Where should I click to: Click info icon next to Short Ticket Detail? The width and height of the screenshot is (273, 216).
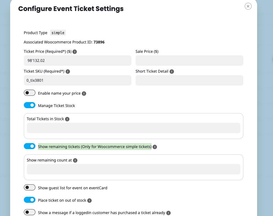172,72
